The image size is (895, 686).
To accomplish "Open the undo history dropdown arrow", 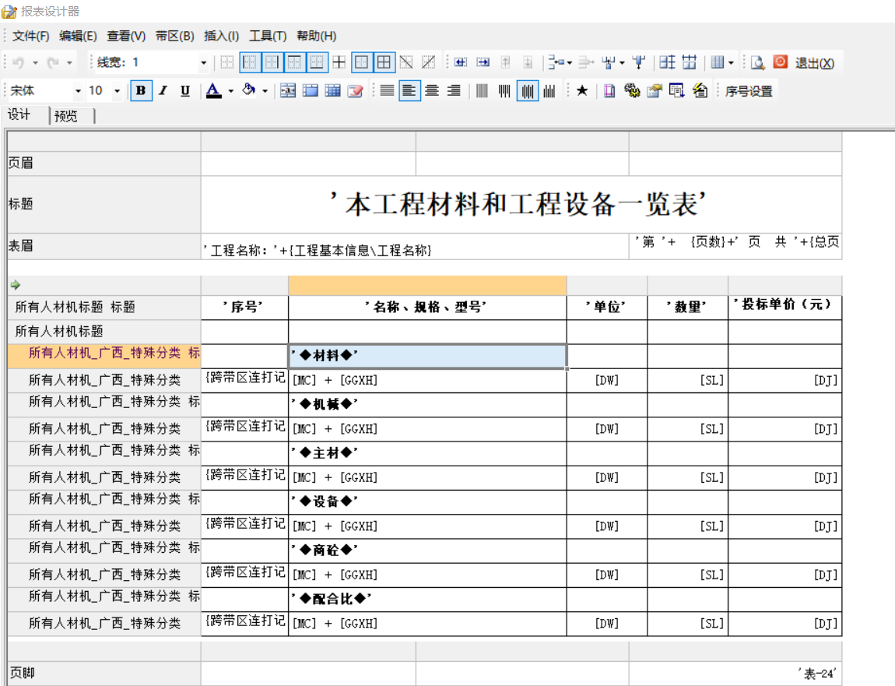I will pyautogui.click(x=35, y=63).
